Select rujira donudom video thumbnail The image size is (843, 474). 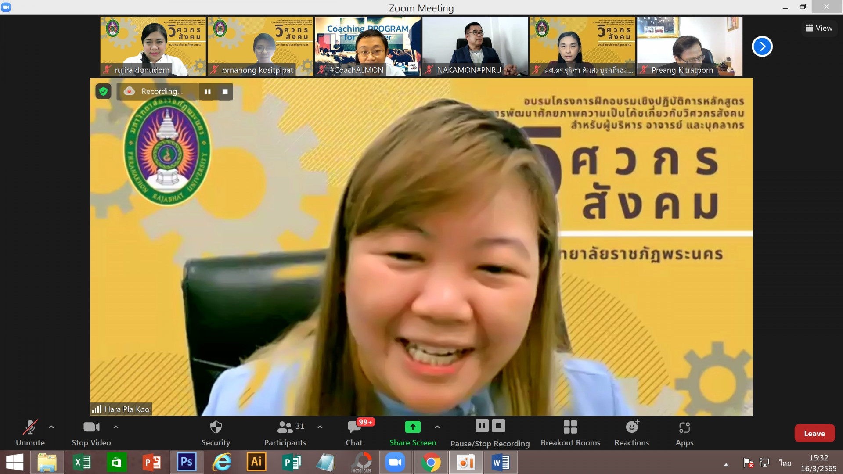pos(153,47)
